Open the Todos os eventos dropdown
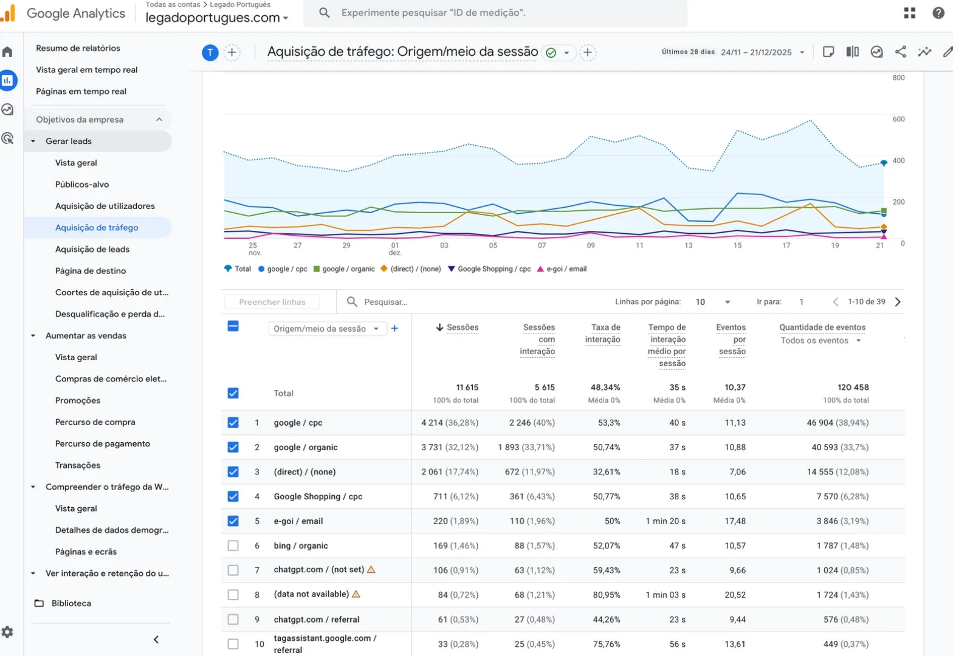The image size is (953, 656). coord(821,341)
